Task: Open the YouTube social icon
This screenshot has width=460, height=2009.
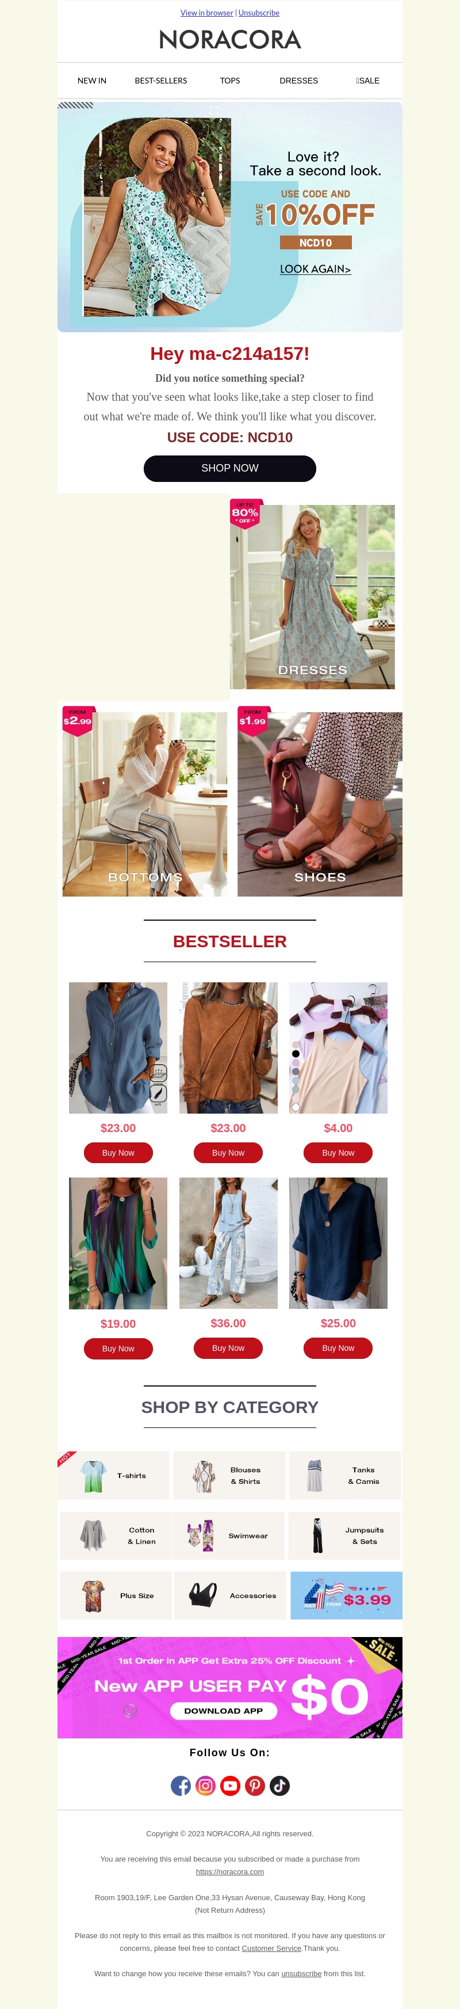Action: tap(231, 1785)
